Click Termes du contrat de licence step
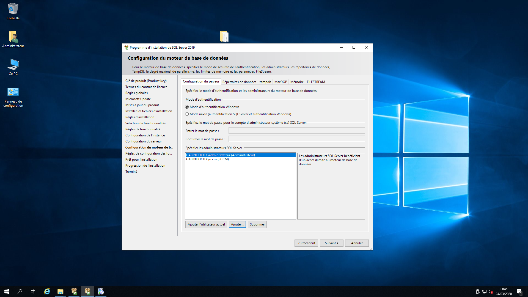 [x=146, y=87]
